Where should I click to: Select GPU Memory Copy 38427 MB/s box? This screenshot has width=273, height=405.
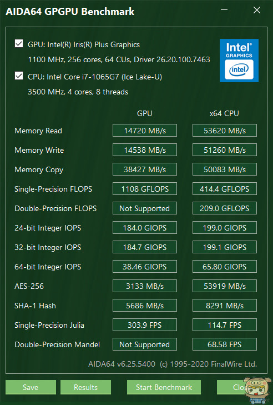tap(145, 169)
